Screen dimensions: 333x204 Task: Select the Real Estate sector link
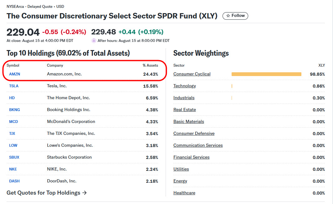click(185, 110)
